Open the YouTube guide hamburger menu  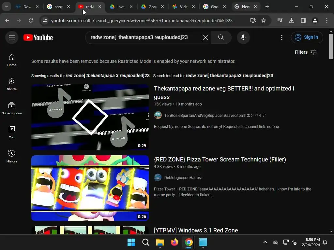12,37
